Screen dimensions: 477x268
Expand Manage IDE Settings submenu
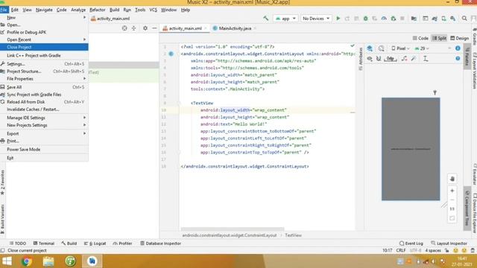[x=44, y=118]
